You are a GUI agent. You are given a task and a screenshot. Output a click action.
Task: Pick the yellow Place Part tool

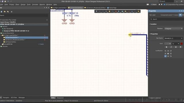[x=110, y=11]
